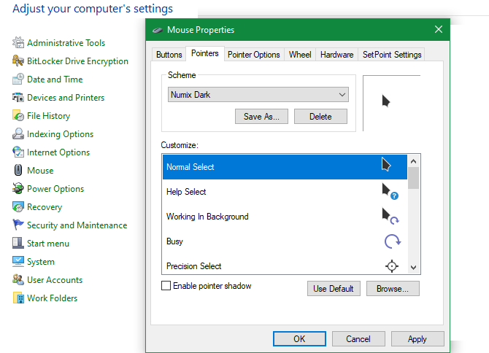Click Browse... to pick a cursor
Screen dimensions: 489x353
click(x=393, y=289)
